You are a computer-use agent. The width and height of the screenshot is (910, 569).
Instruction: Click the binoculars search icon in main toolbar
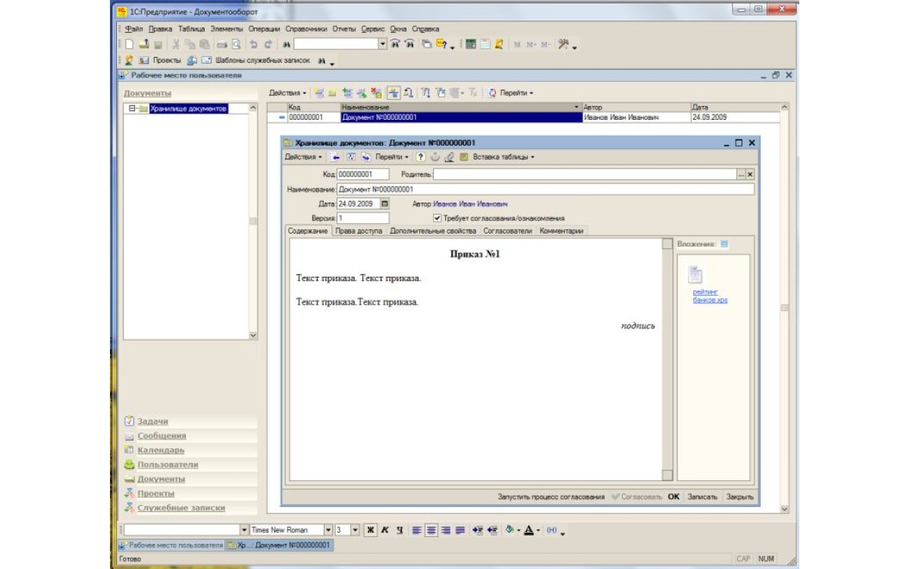[x=287, y=45]
